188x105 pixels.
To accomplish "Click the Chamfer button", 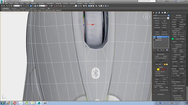I will pos(174,24).
